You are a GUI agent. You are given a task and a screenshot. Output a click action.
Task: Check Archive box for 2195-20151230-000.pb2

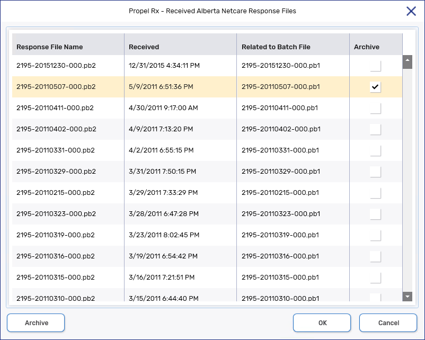pos(375,66)
